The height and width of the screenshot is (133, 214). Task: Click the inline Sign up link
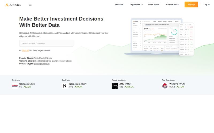pos(25,50)
